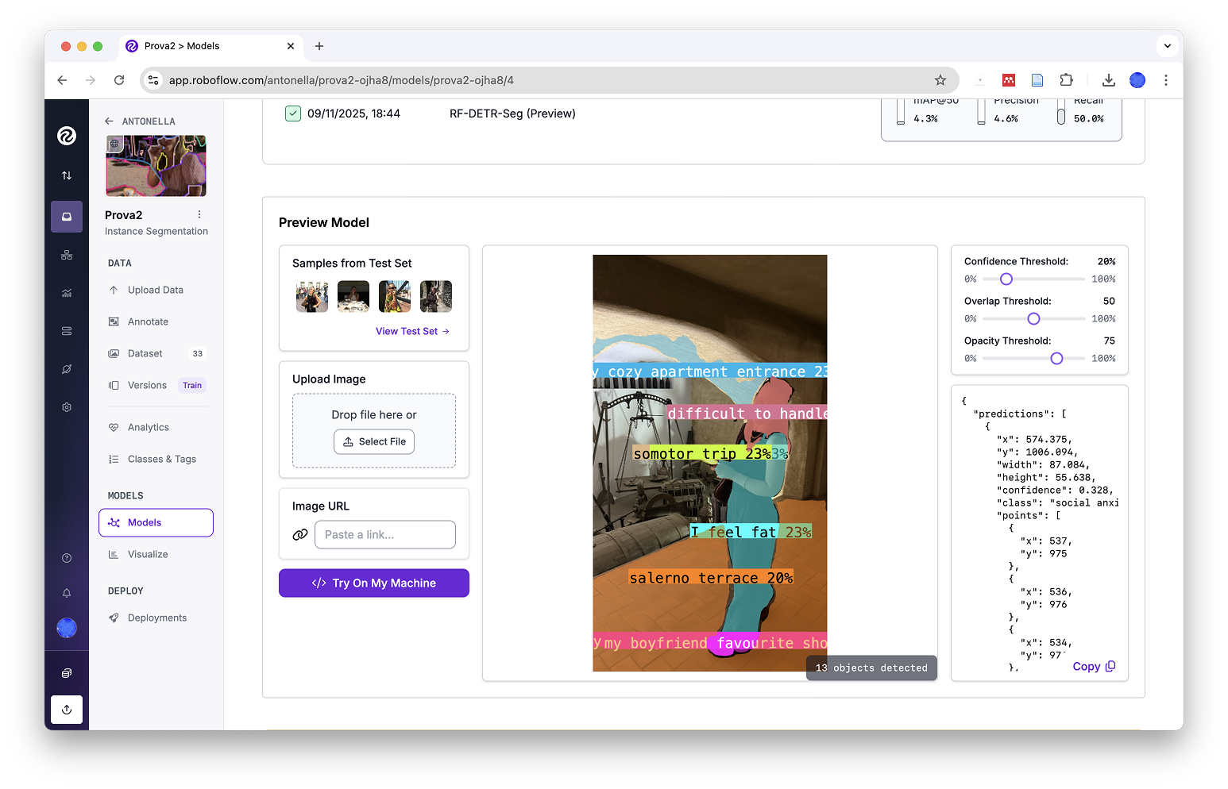Select the Prova2 > Models browser tab
The width and height of the screenshot is (1228, 789).
(210, 46)
